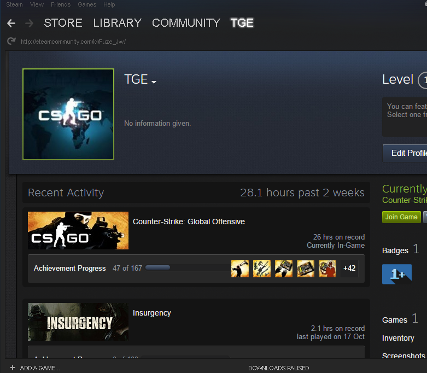Click the plus icon beside Add a Game
This screenshot has width=427, height=373.
tap(12, 368)
